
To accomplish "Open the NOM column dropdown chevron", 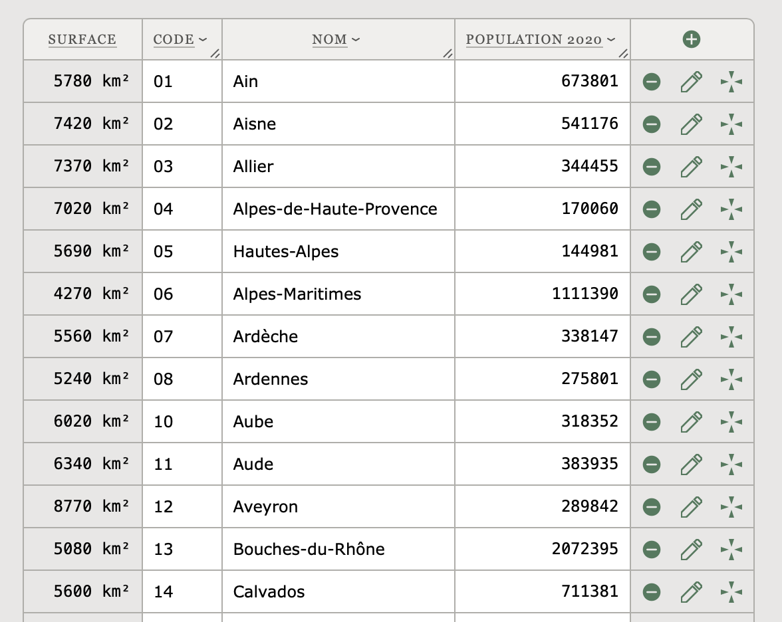I will 356,40.
